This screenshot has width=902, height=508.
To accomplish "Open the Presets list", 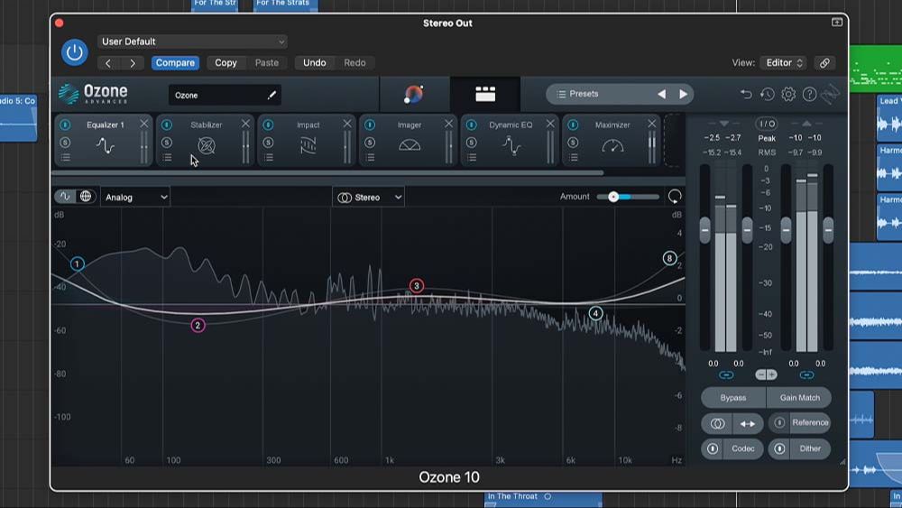I will (578, 94).
